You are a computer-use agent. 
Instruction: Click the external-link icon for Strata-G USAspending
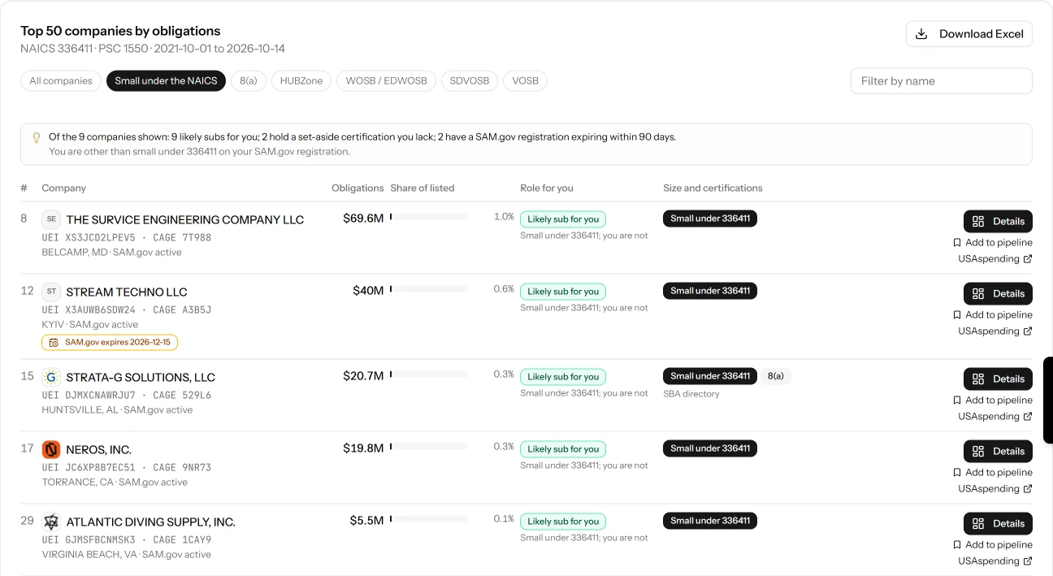point(1028,417)
